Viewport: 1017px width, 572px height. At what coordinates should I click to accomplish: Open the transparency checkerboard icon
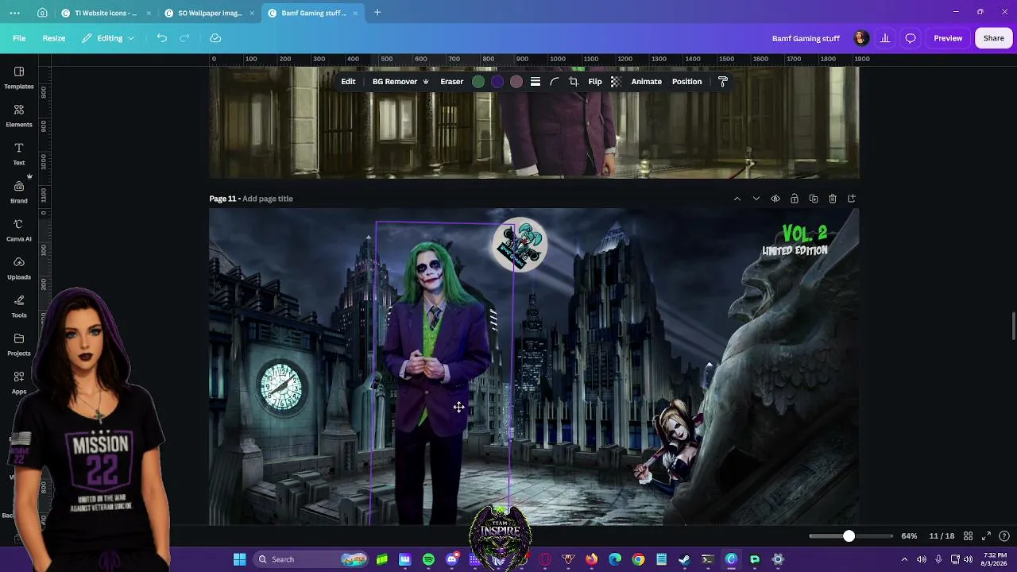coord(616,82)
